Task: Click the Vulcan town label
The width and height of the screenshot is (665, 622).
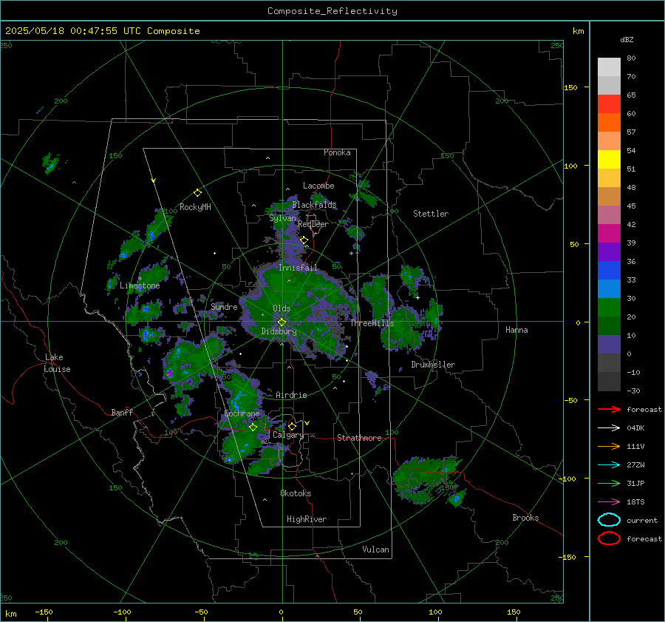Action: click(375, 550)
